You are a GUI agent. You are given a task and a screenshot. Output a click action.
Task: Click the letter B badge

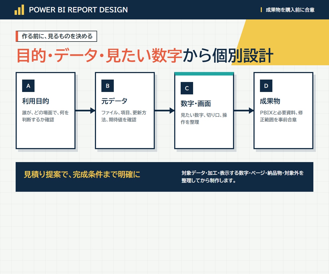[108, 86]
